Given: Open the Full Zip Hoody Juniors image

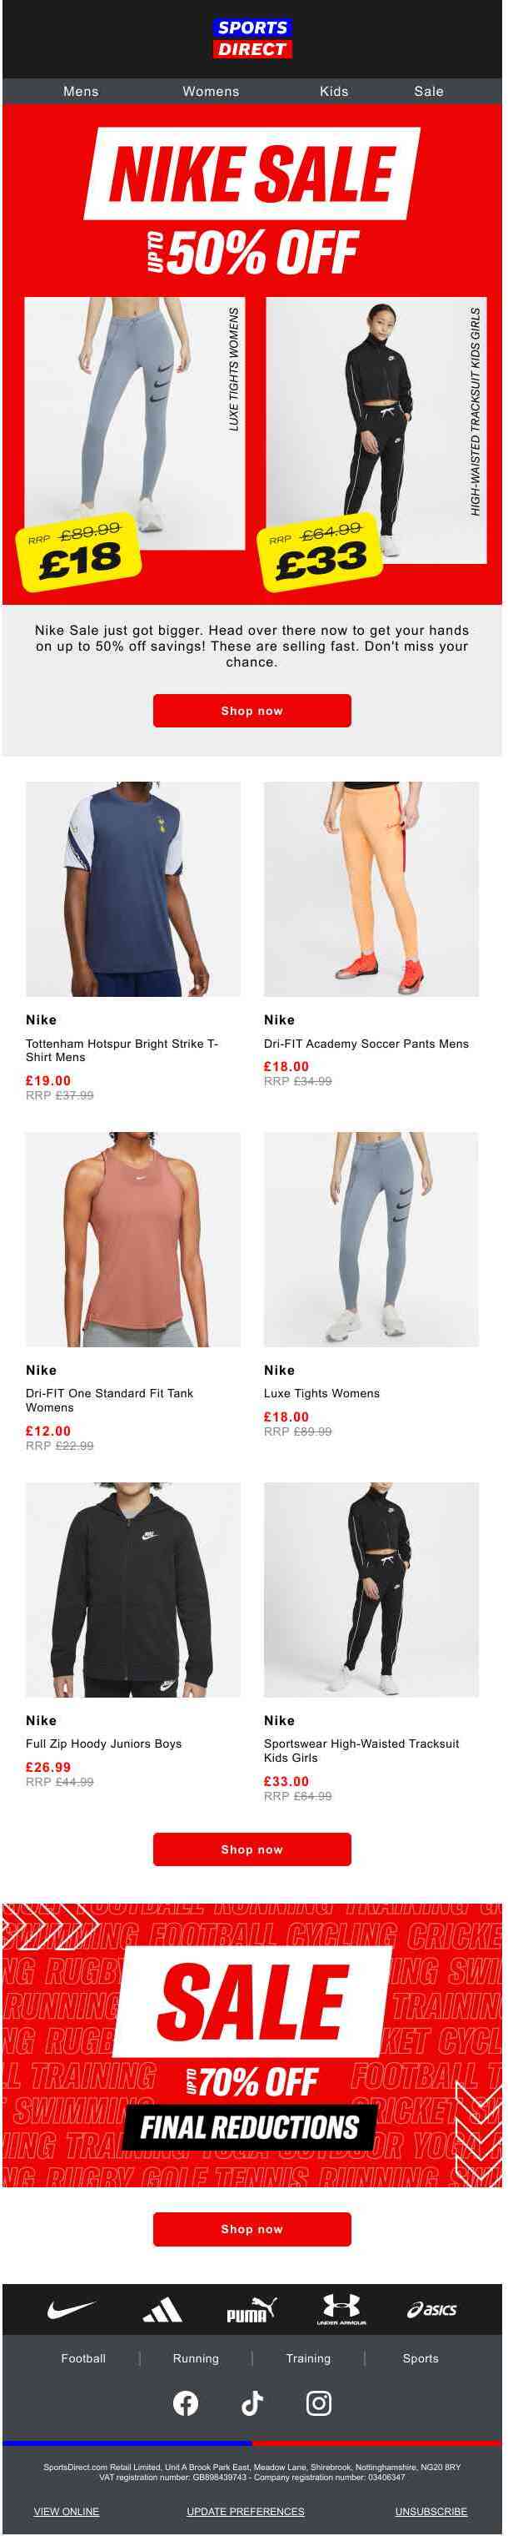Looking at the screenshot, I should pos(132,1590).
